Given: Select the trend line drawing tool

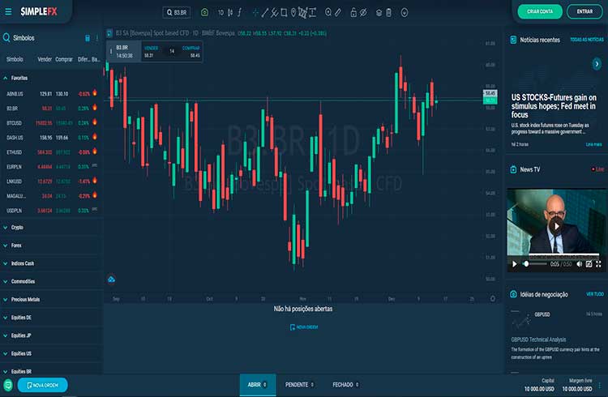Looking at the screenshot, I should tap(265, 13).
